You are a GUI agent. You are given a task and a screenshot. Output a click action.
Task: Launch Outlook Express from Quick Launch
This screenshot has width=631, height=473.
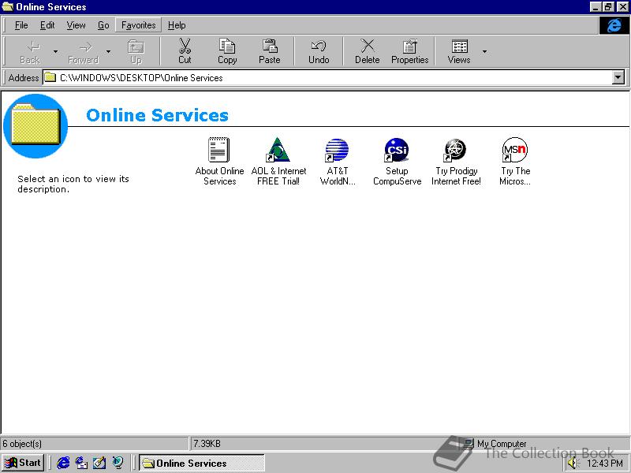tap(81, 463)
